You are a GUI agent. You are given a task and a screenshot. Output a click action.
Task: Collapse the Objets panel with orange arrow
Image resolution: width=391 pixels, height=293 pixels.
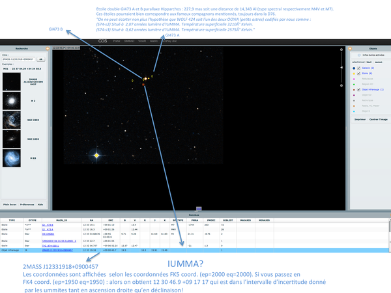[349, 49]
